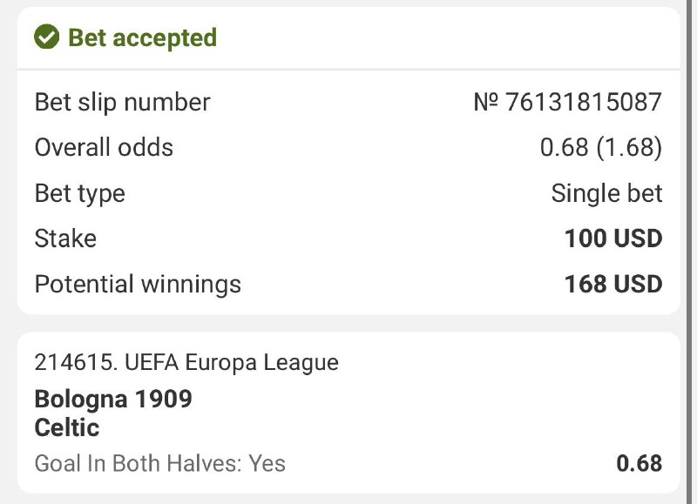Select the Bologna 1909 team name
Viewport: 697px width, 504px height.
113,400
